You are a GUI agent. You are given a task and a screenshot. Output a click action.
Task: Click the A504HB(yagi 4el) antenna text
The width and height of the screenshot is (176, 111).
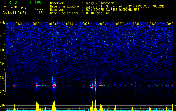99,13
